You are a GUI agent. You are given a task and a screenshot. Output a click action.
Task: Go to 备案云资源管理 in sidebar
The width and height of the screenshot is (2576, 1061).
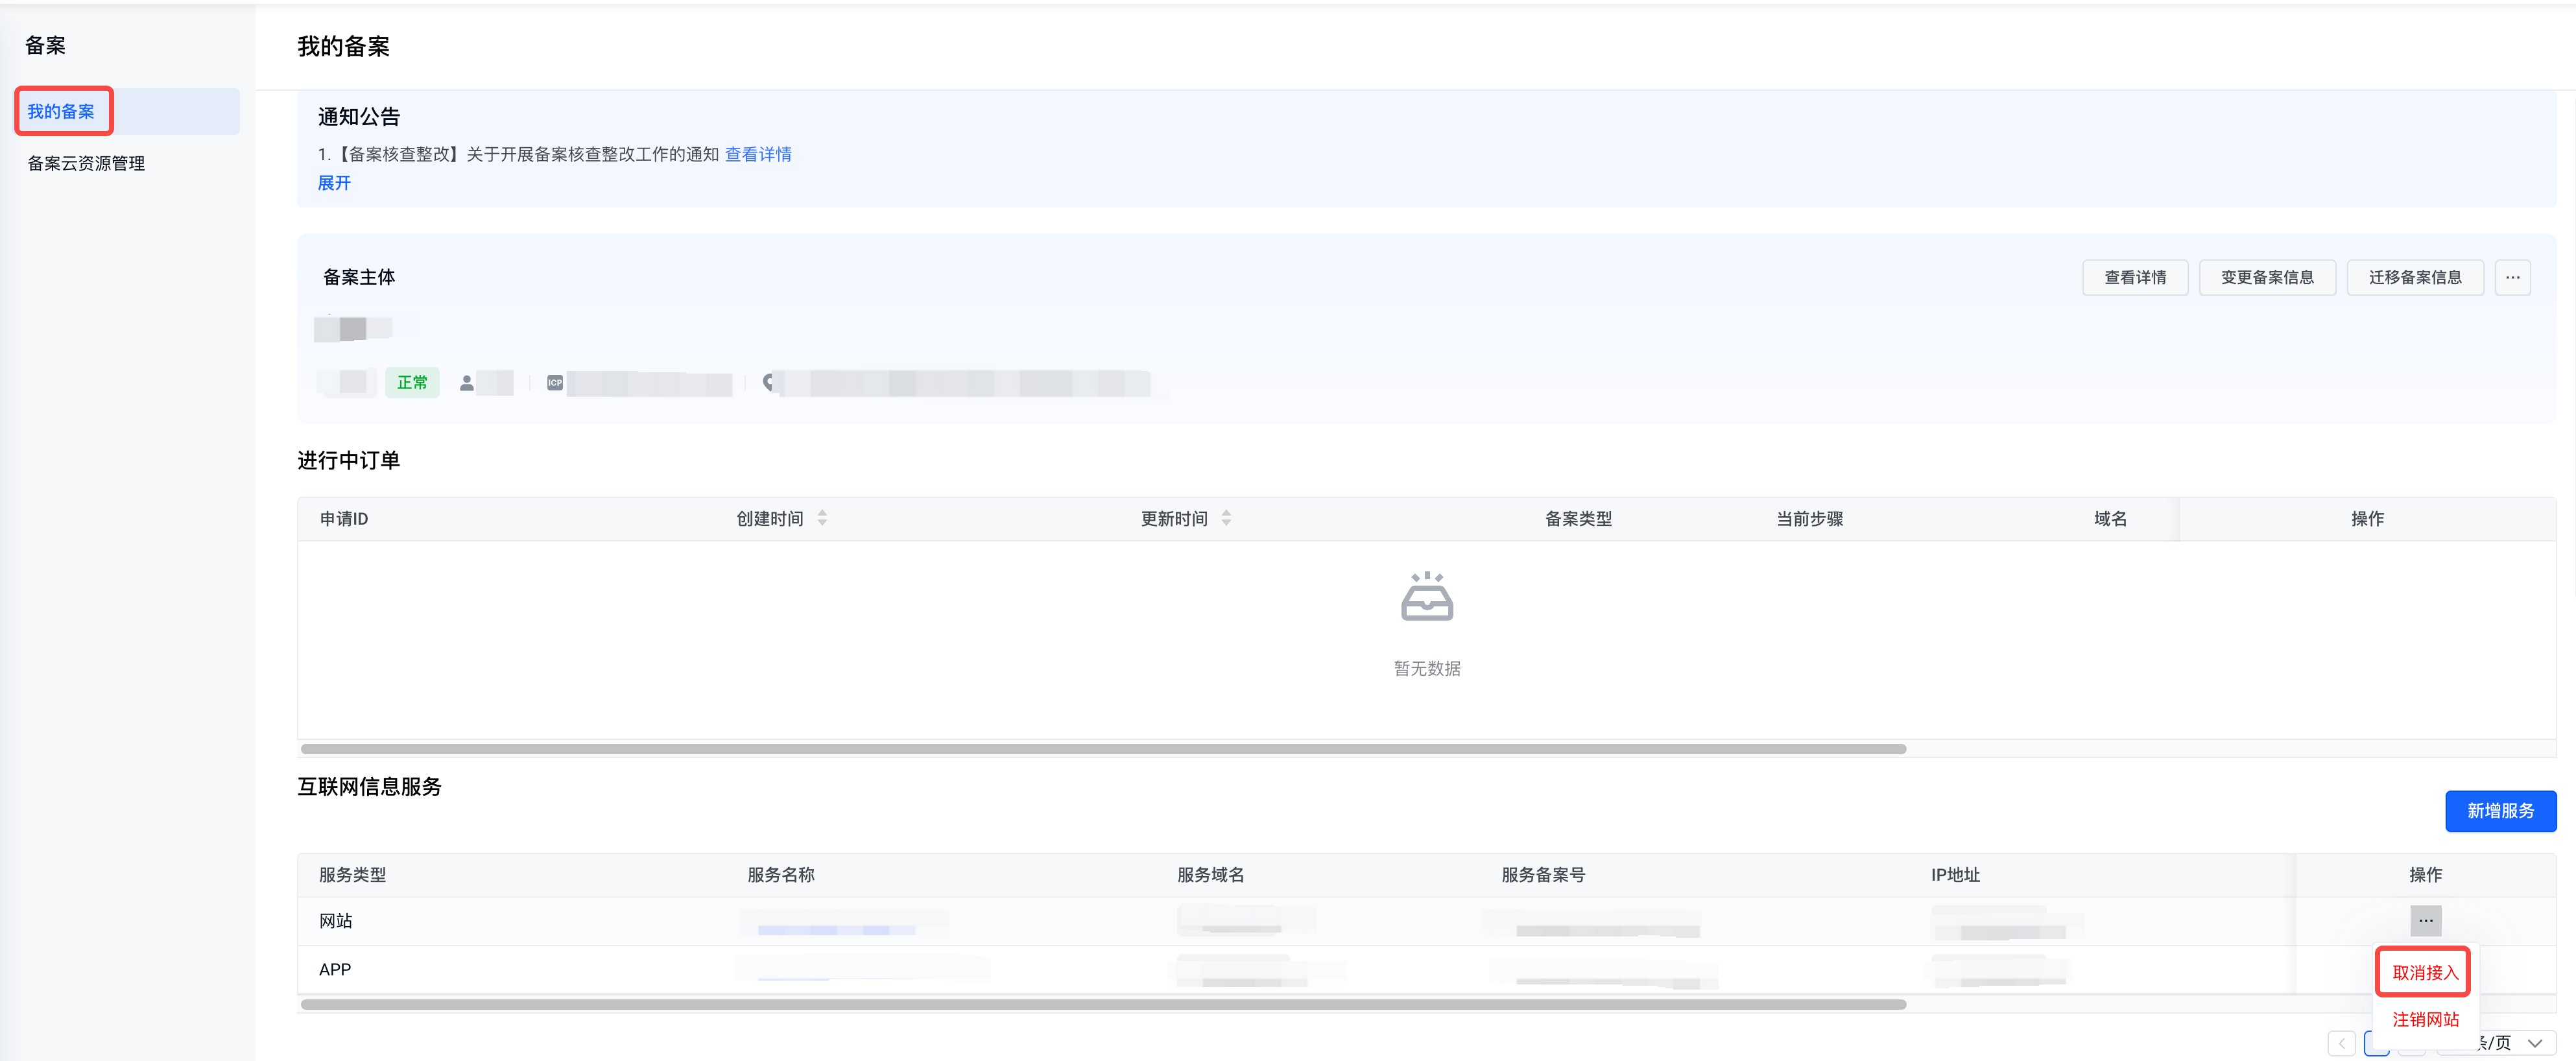(x=86, y=163)
